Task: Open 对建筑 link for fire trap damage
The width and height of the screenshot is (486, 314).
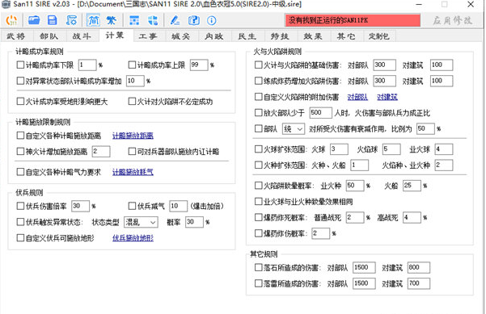Action: (387, 97)
